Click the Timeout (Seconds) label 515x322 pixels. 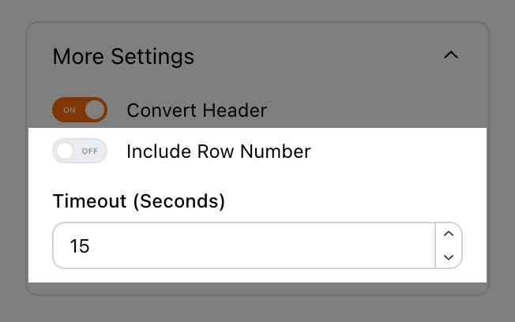[x=139, y=201]
